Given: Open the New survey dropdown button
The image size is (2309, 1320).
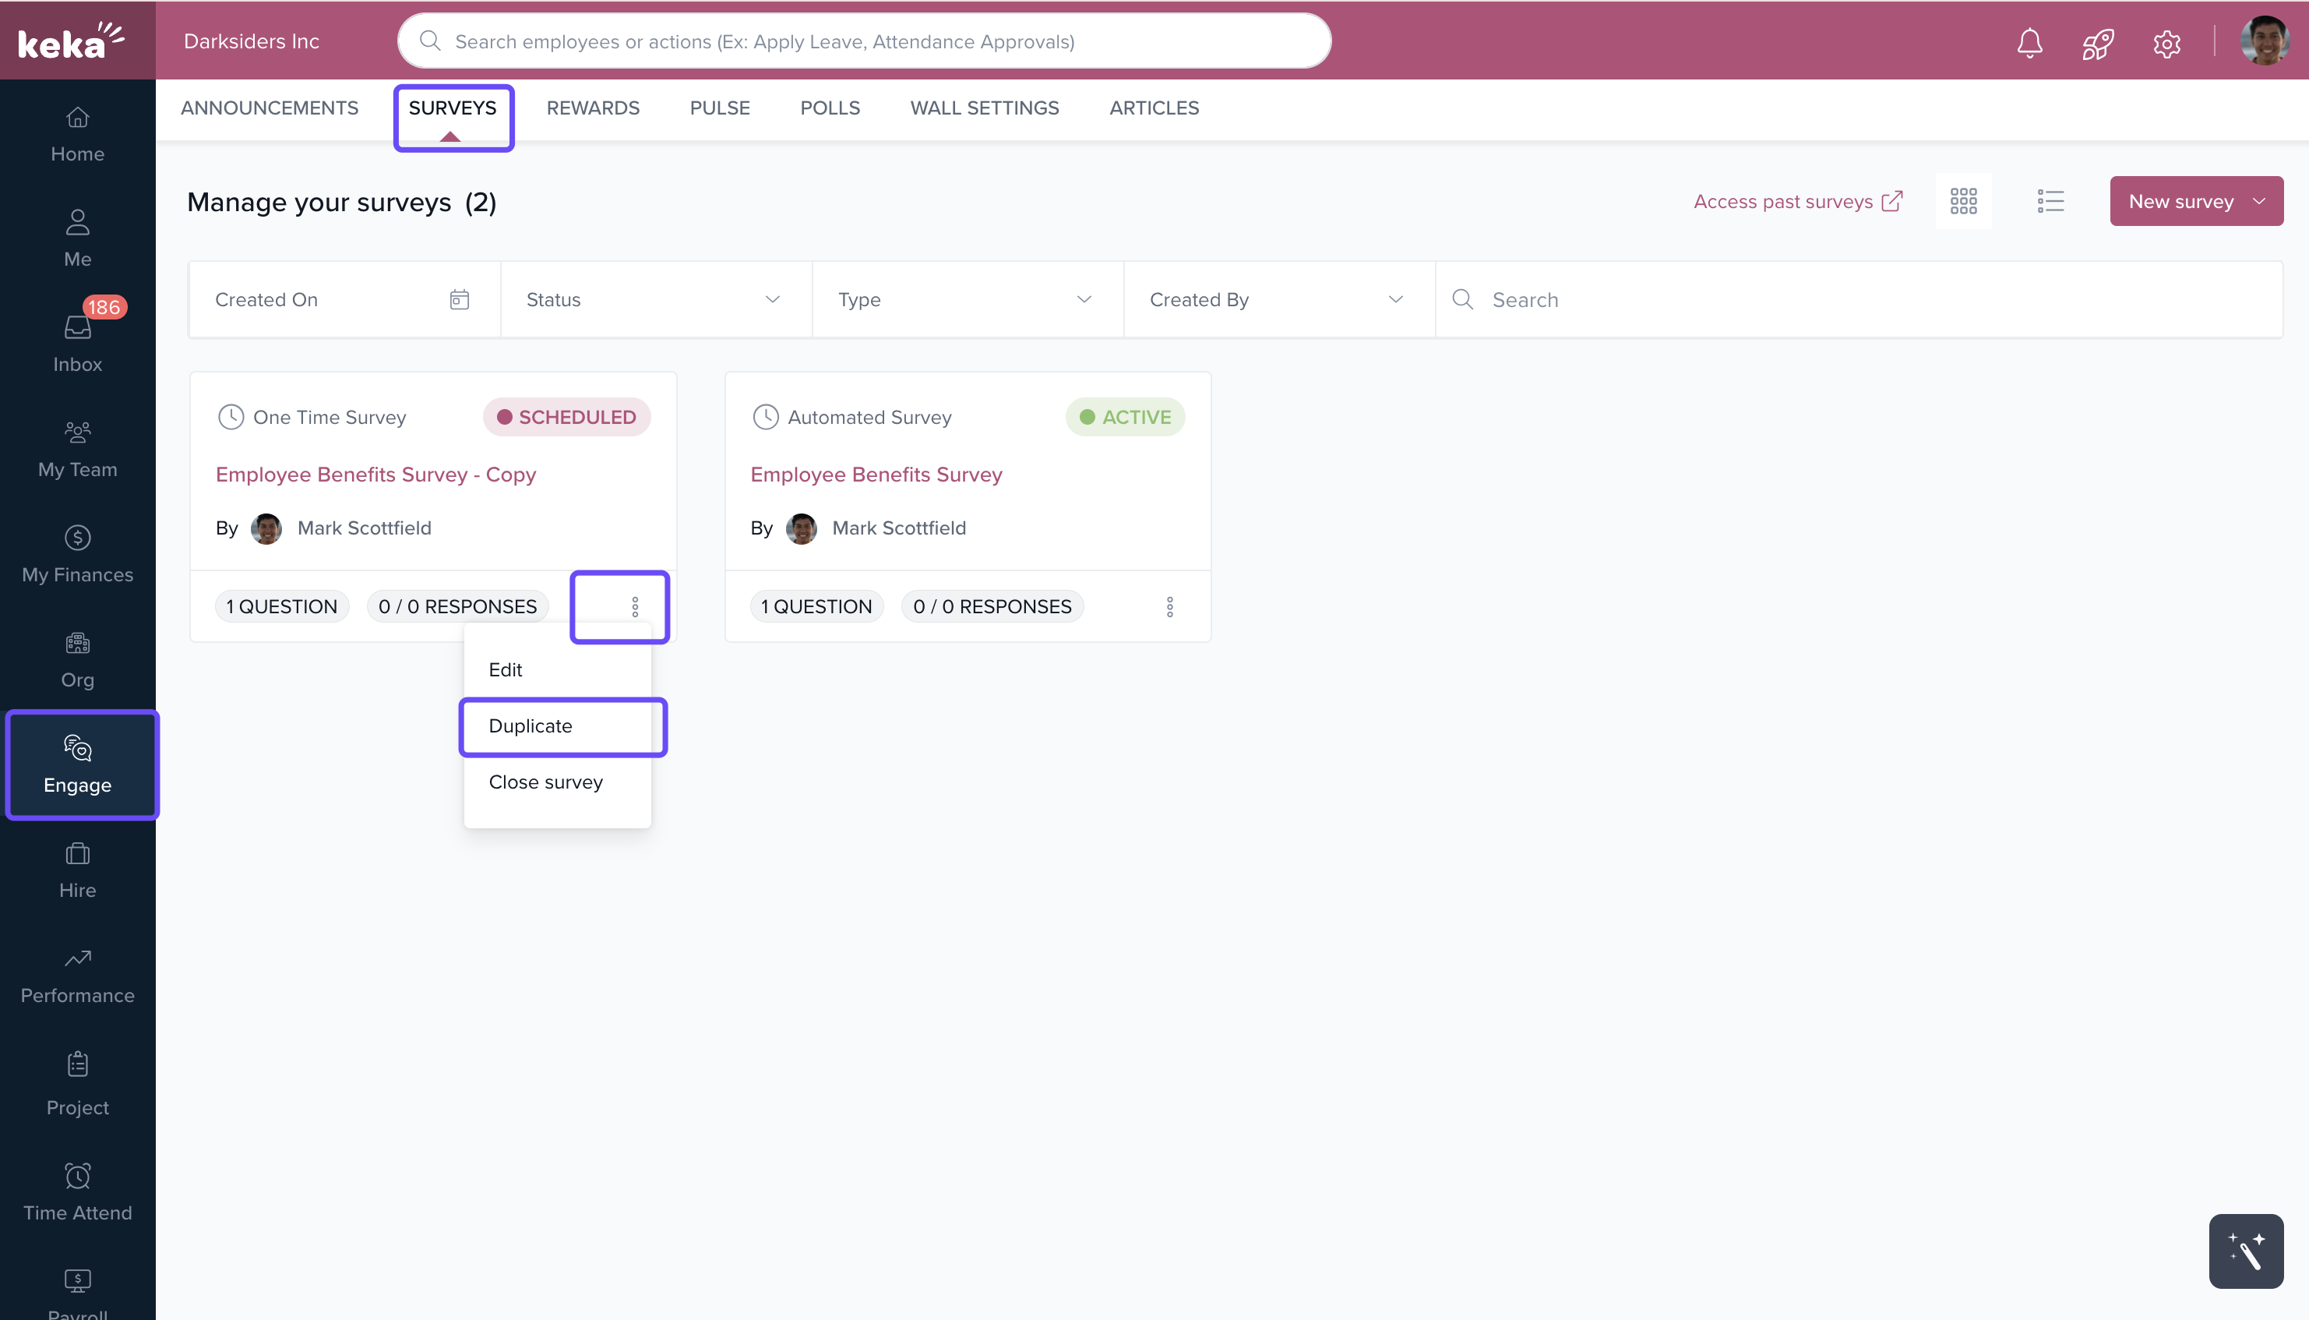Looking at the screenshot, I should [2196, 201].
